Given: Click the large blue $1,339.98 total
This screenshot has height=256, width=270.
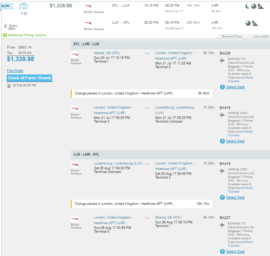Looking at the screenshot, I should point(20,59).
